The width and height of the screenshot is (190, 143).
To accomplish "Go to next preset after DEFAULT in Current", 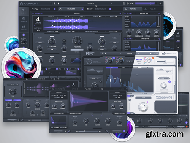I will pyautogui.click(x=111, y=3).
